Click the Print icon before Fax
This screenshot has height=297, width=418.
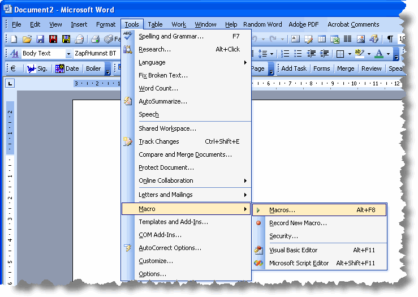[x=95, y=39]
